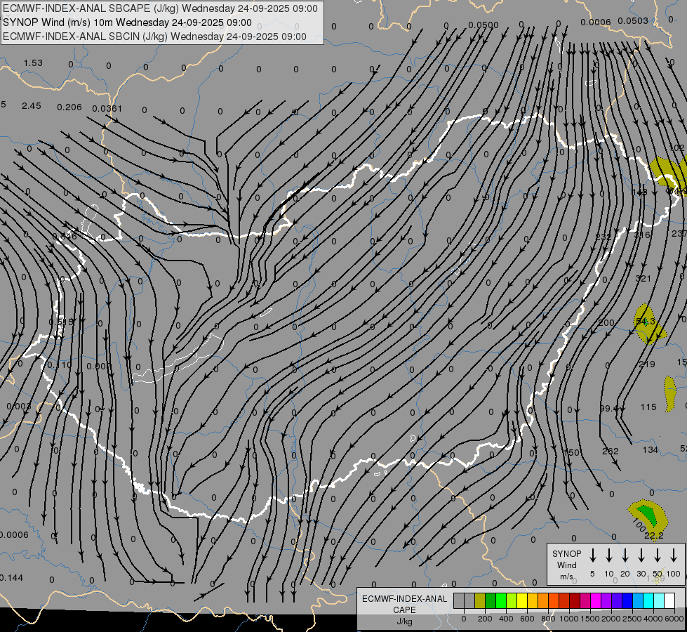The width and height of the screenshot is (687, 632).
Task: Click the map value 150
Action: (x=572, y=452)
